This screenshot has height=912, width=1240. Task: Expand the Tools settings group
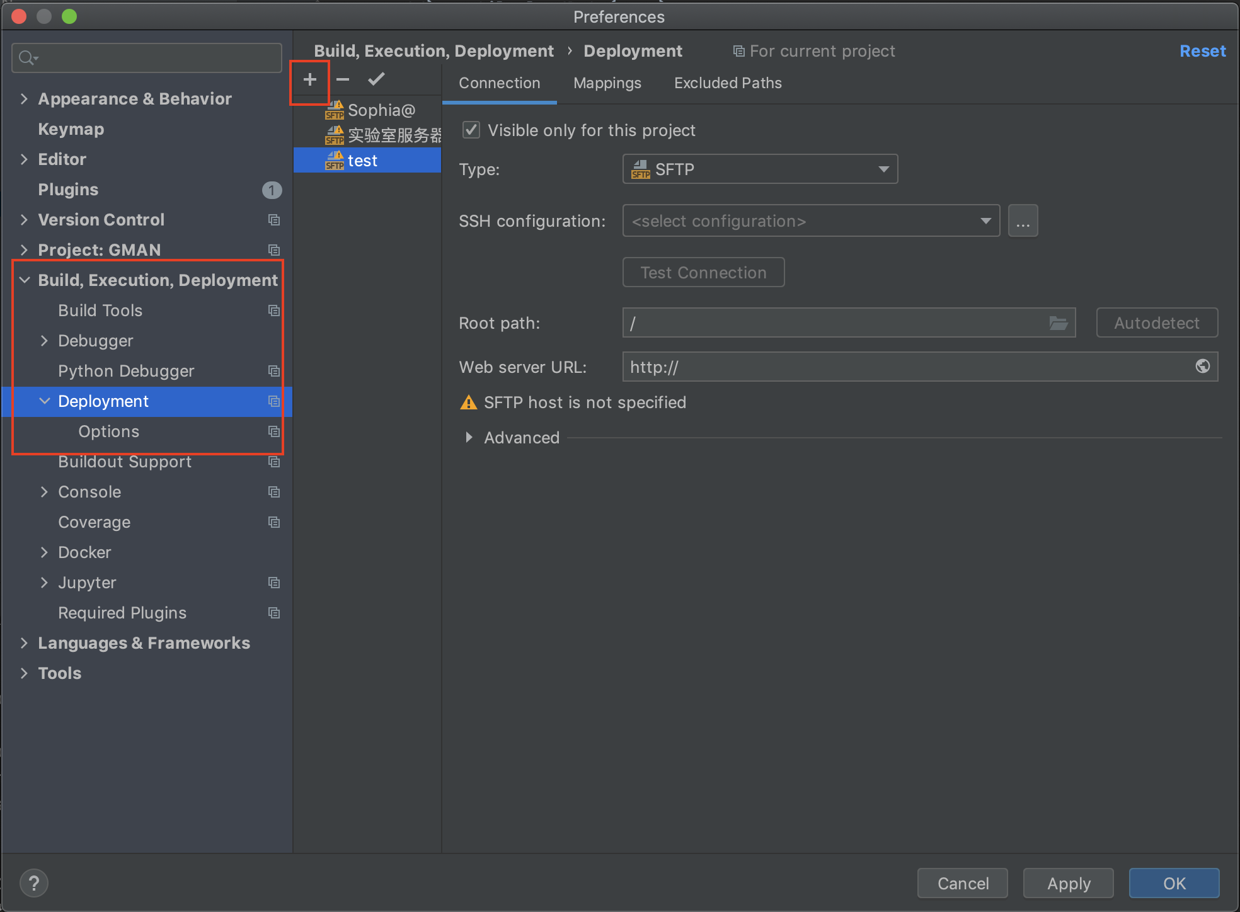pyautogui.click(x=24, y=673)
